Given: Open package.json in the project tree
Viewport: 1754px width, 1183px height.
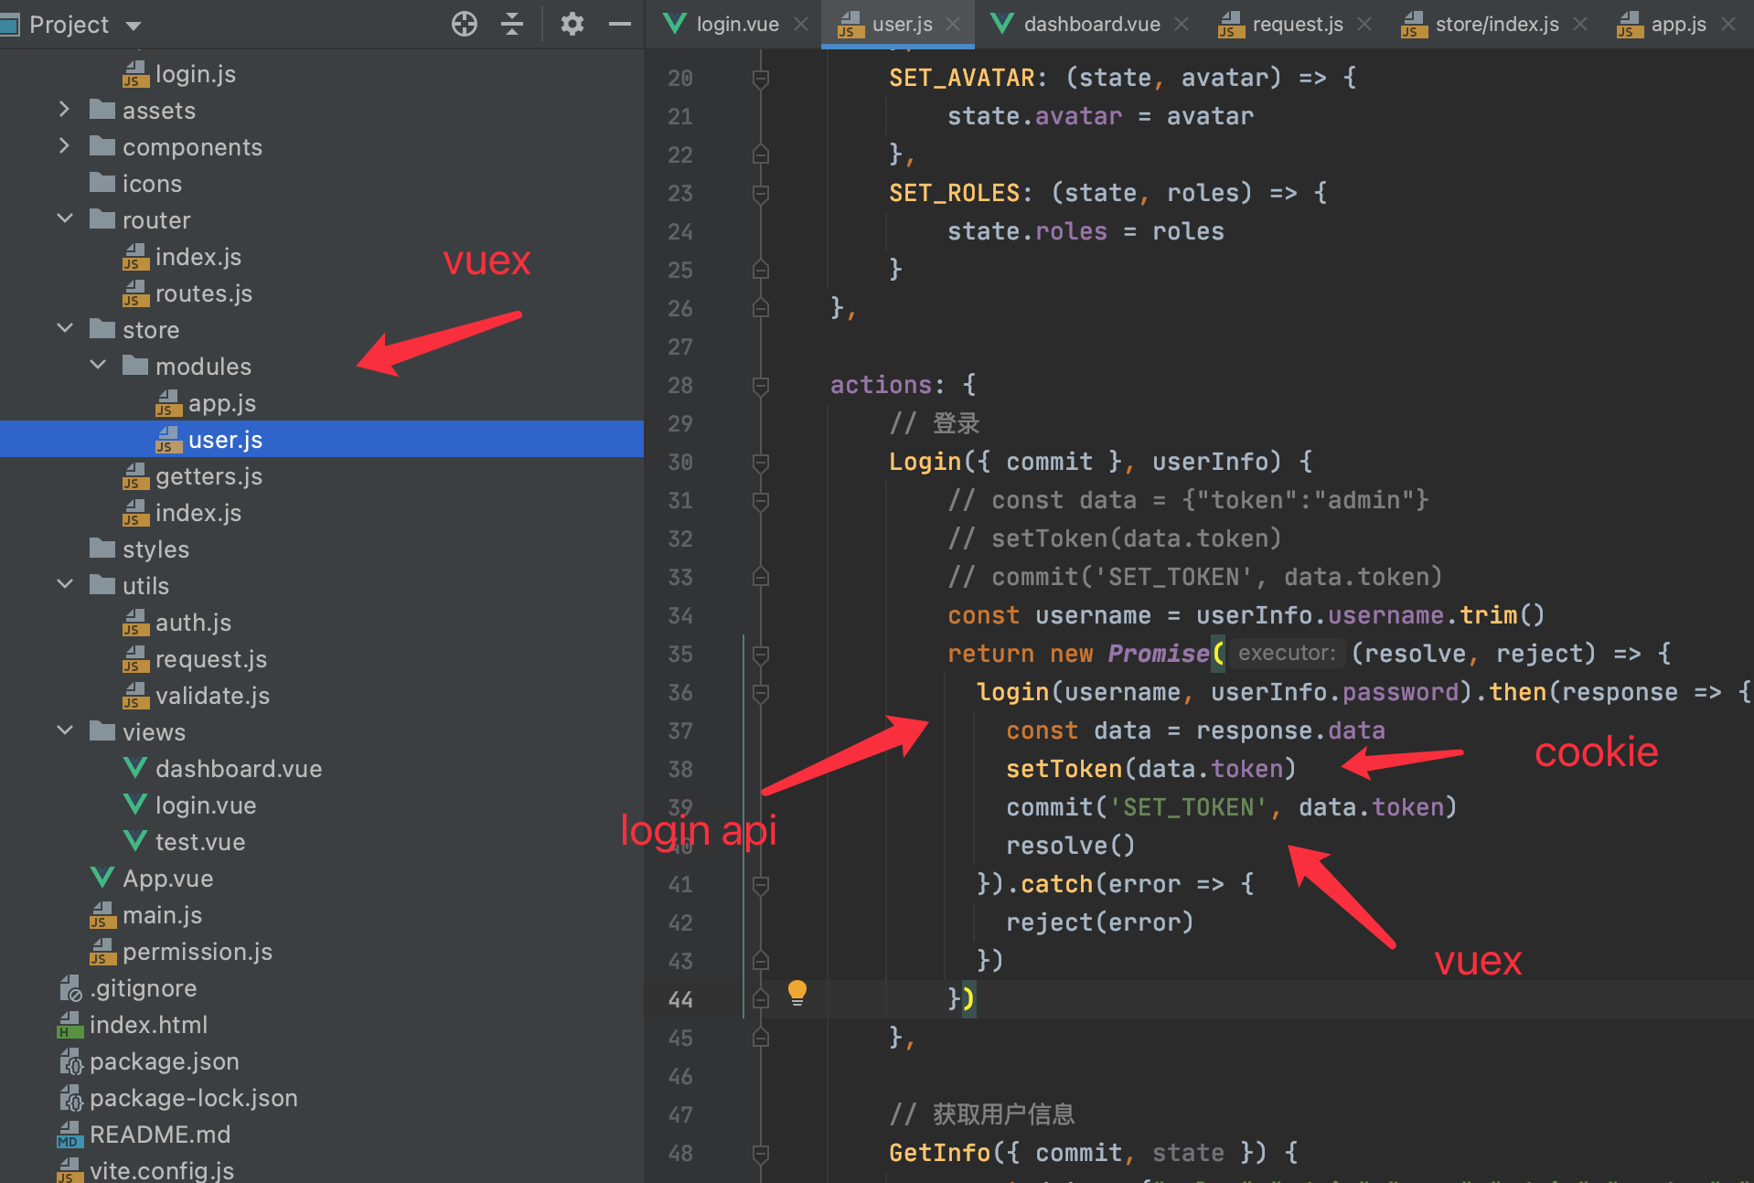Looking at the screenshot, I should (x=148, y=1061).
